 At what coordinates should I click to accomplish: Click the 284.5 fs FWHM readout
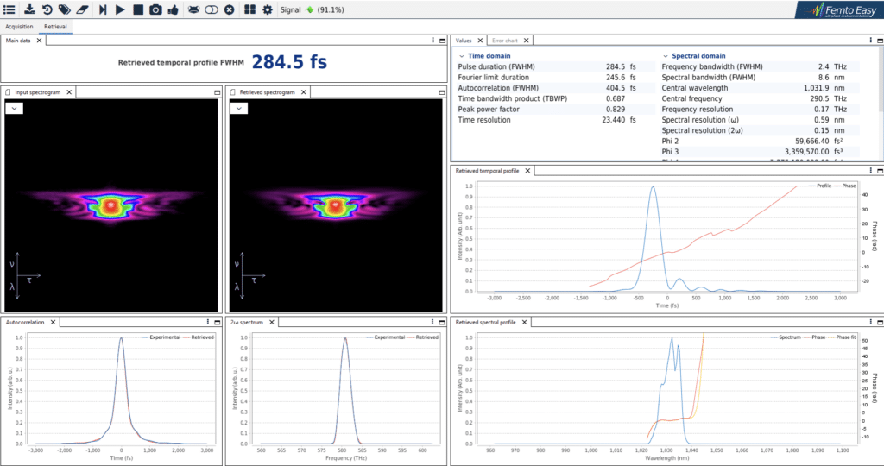[289, 62]
